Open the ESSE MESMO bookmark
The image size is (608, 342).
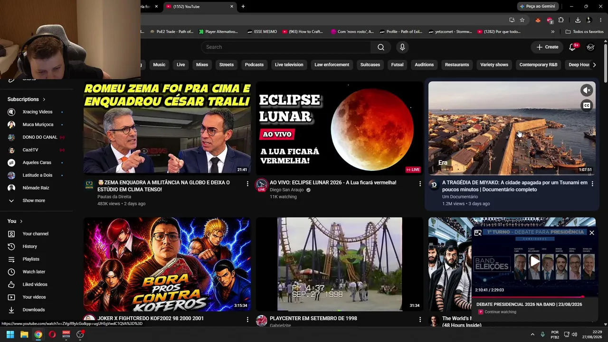click(262, 32)
